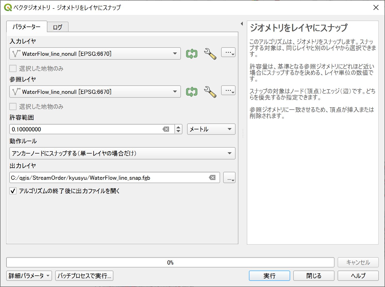The height and width of the screenshot is (287, 385).
Task: Open advanced options wrench for 参照レイヤ
Action: pyautogui.click(x=210, y=92)
